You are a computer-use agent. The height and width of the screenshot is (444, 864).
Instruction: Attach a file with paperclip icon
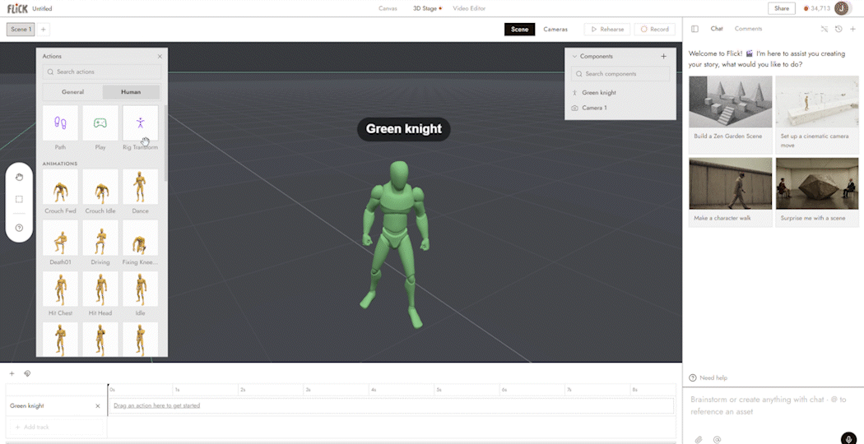point(698,440)
